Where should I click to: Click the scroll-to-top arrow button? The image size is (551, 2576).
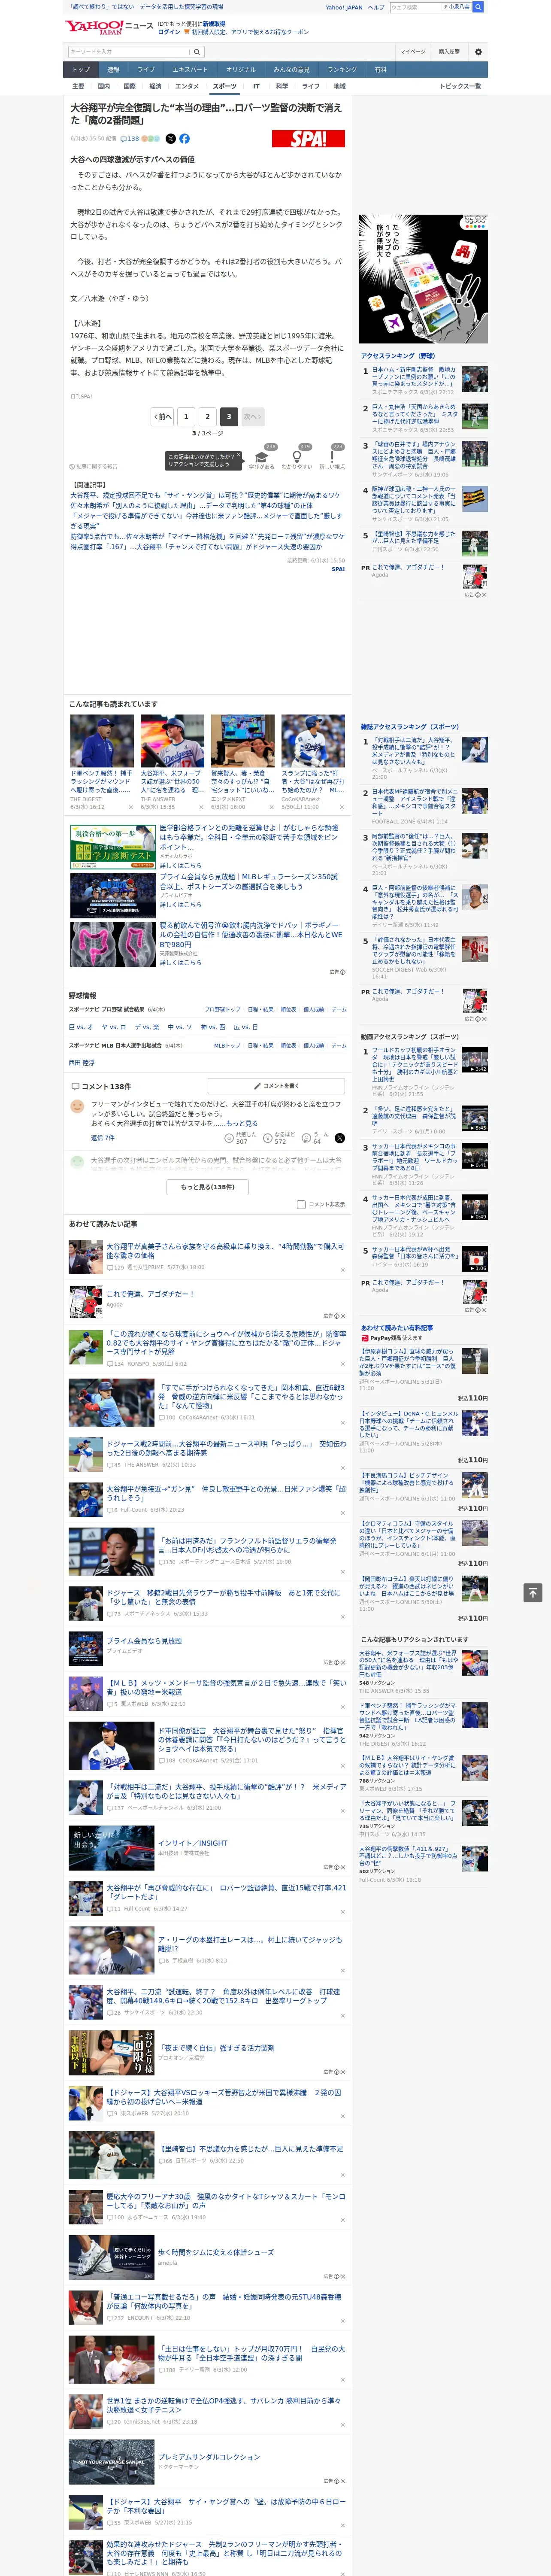click(533, 1592)
